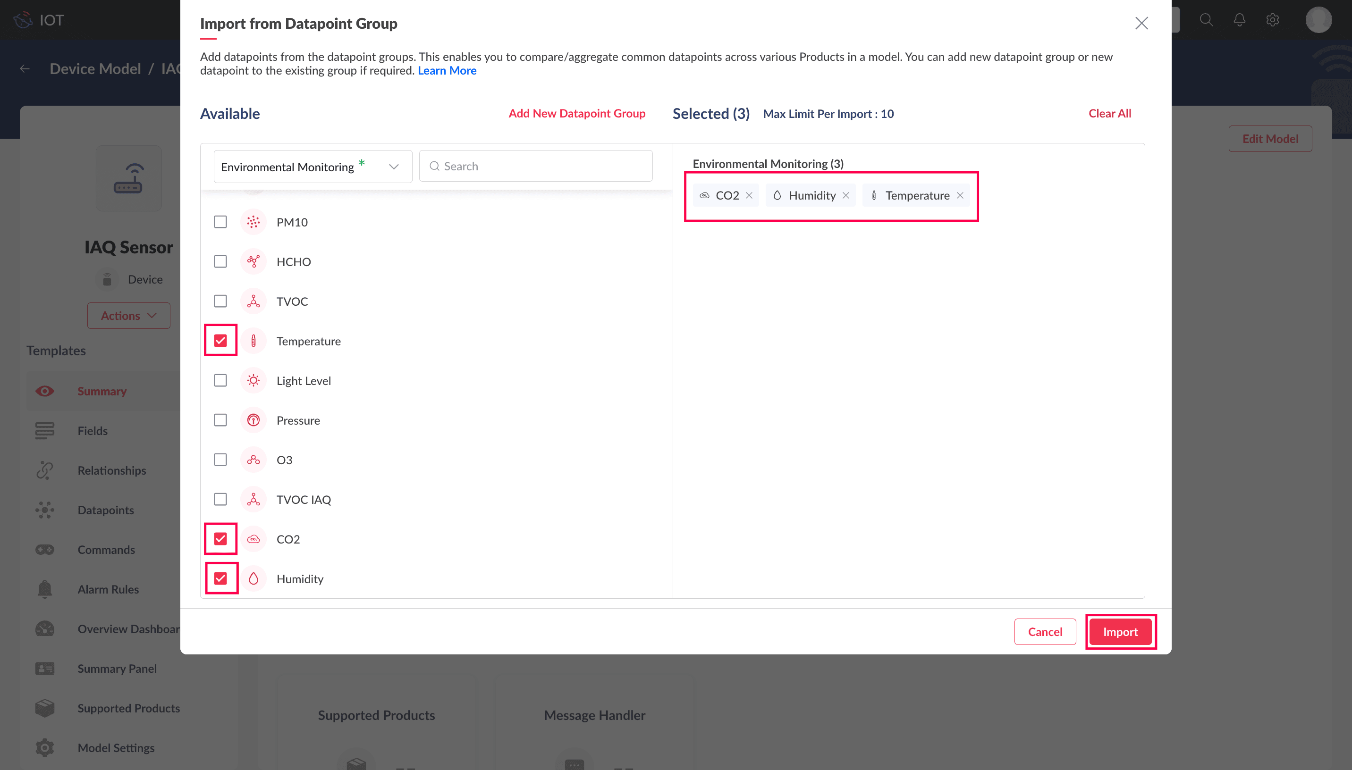The width and height of the screenshot is (1352, 770).
Task: Click the Cancel button
Action: tap(1045, 631)
